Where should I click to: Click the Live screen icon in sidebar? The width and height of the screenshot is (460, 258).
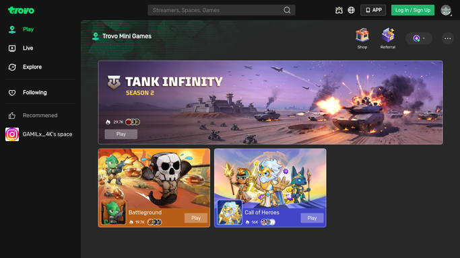(12, 48)
